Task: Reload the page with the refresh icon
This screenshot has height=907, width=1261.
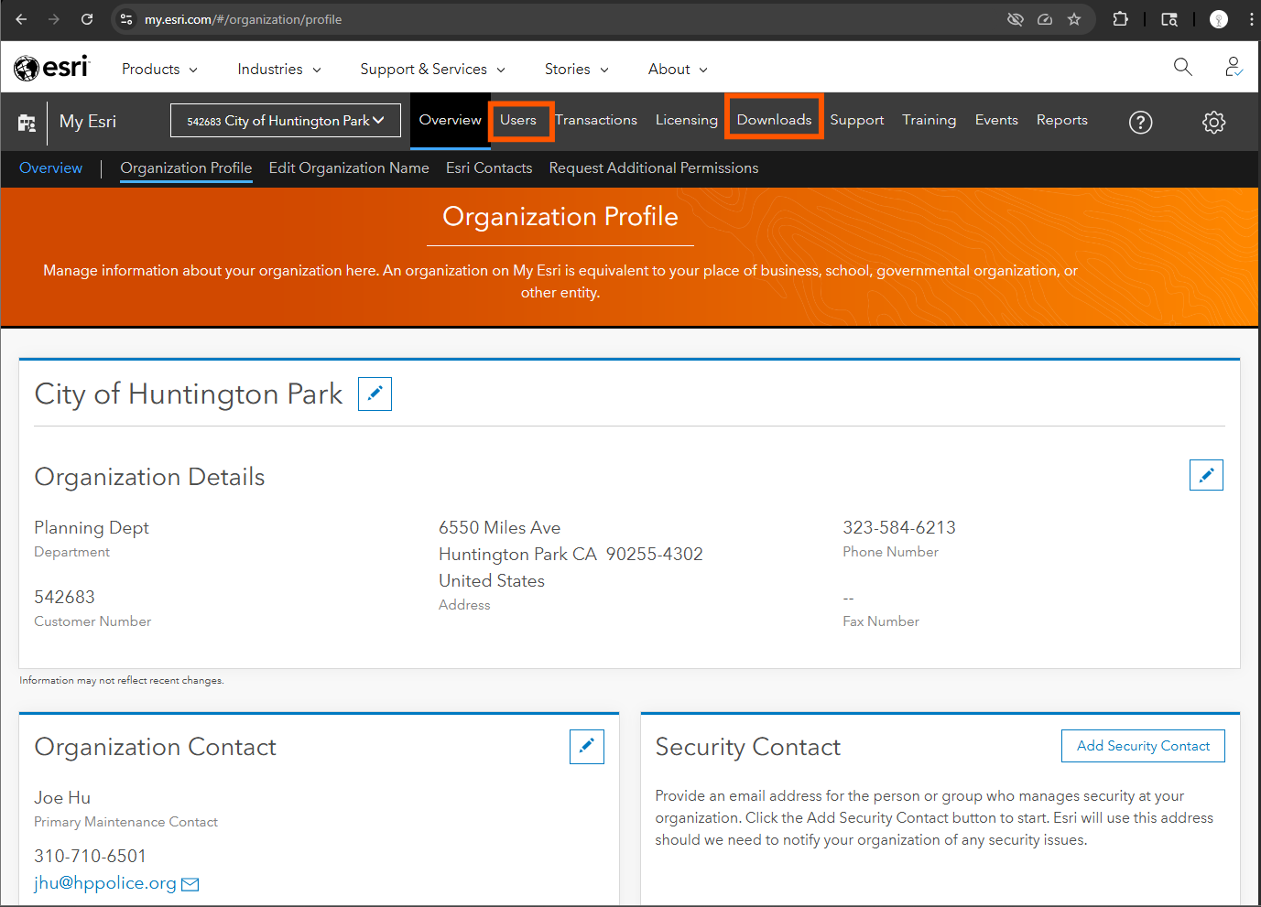Action: (x=87, y=19)
